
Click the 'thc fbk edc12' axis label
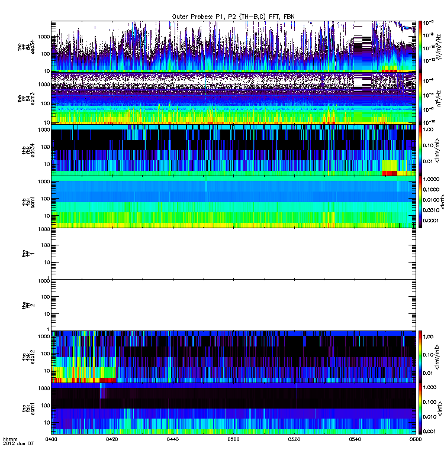[x=28, y=357]
